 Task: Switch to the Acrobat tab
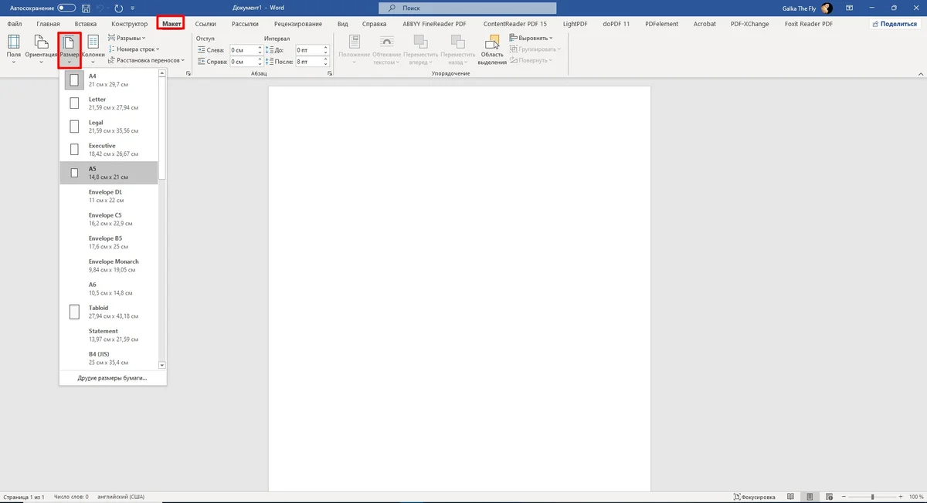point(705,24)
